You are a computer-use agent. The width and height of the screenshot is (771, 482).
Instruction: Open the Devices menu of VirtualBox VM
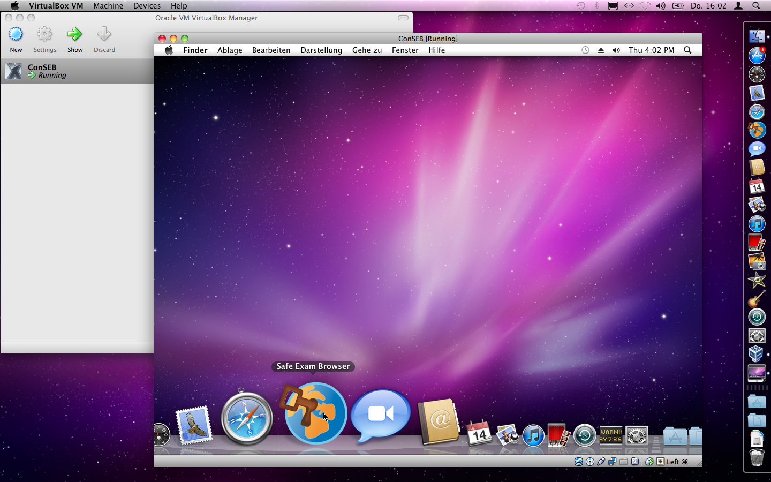pyautogui.click(x=147, y=6)
